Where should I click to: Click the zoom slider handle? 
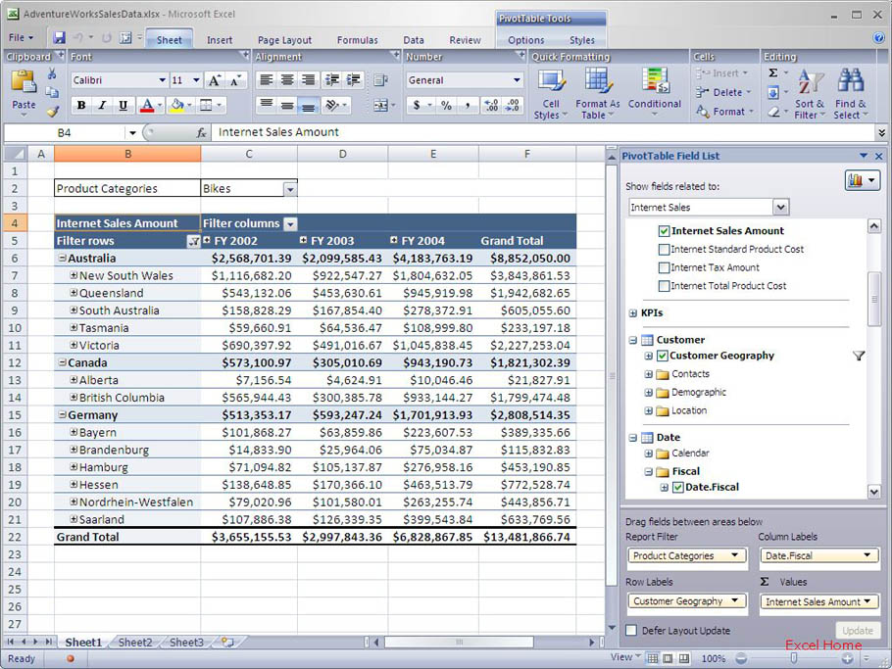click(794, 658)
